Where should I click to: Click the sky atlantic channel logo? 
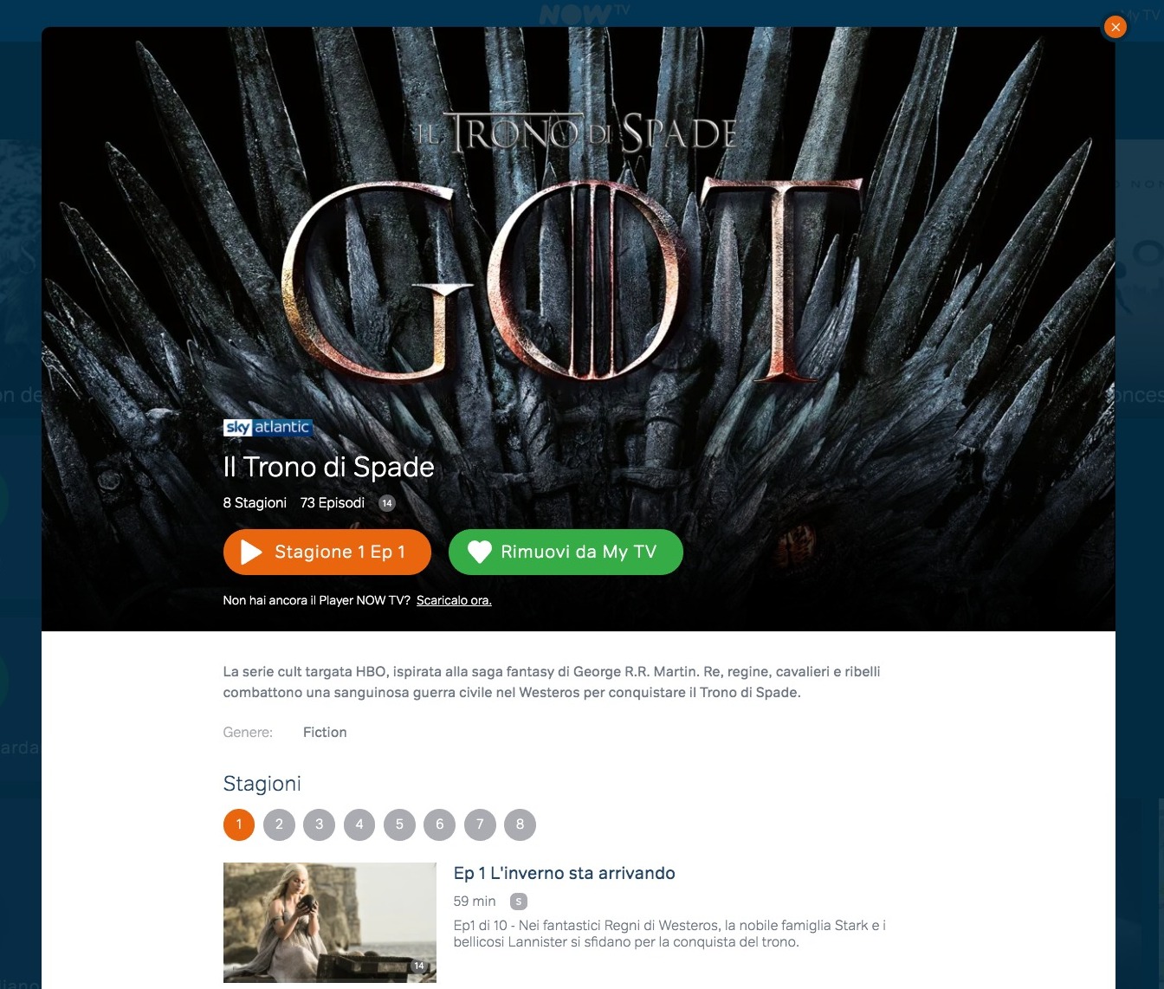[x=267, y=427]
